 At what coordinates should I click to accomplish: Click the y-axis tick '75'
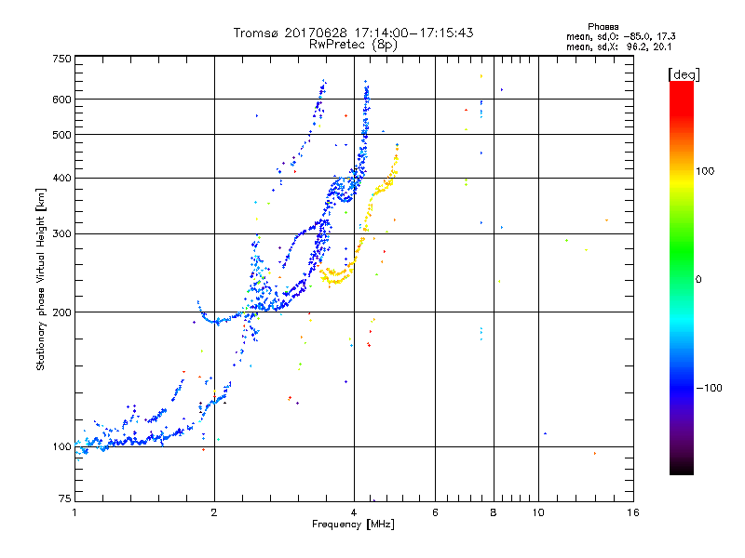coord(65,498)
